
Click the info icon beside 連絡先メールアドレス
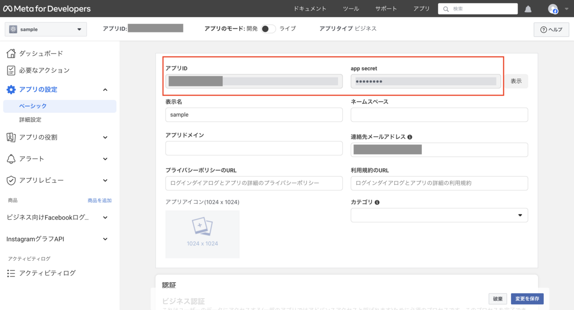[410, 137]
